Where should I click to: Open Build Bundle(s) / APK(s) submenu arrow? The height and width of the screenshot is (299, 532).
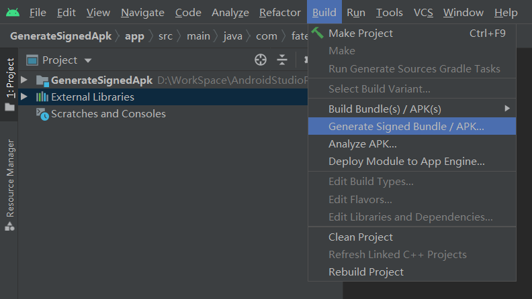point(507,109)
